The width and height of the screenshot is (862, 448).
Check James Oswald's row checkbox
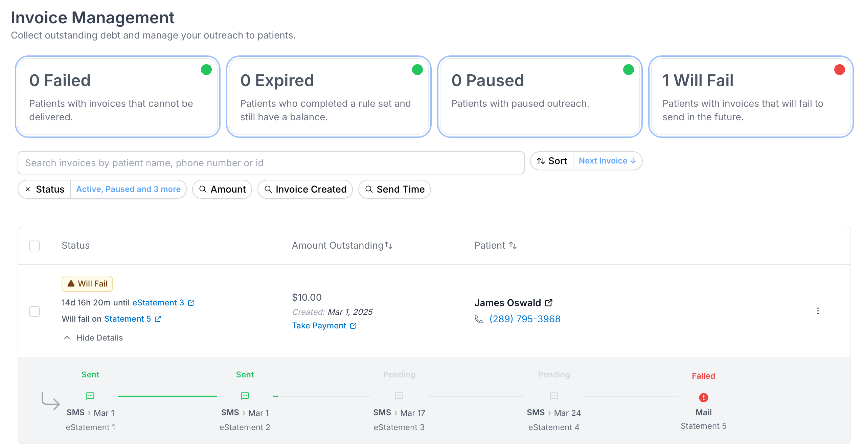pyautogui.click(x=34, y=312)
